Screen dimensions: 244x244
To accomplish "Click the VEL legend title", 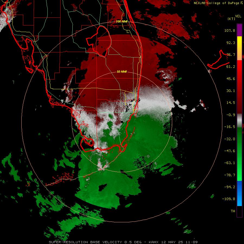I will [x=238, y=16].
